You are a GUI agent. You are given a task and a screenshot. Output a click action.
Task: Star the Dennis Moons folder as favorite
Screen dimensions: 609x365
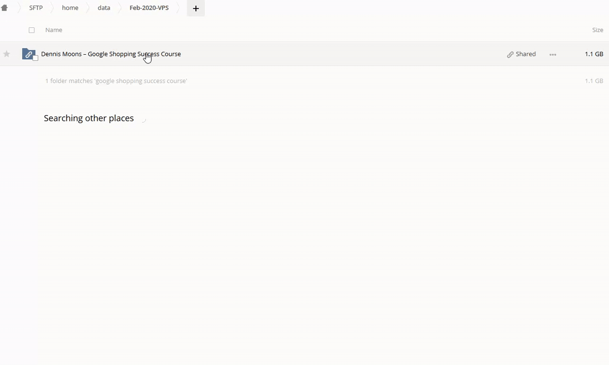(7, 54)
